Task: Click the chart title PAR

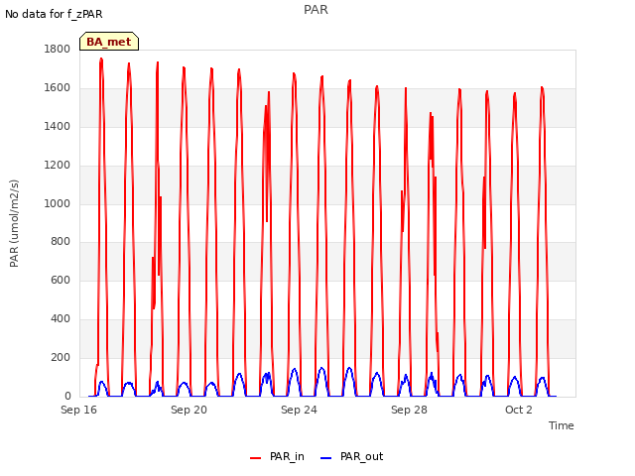Action: 316,10
